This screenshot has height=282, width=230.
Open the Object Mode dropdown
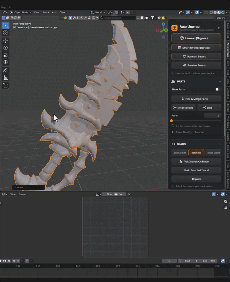pos(21,12)
